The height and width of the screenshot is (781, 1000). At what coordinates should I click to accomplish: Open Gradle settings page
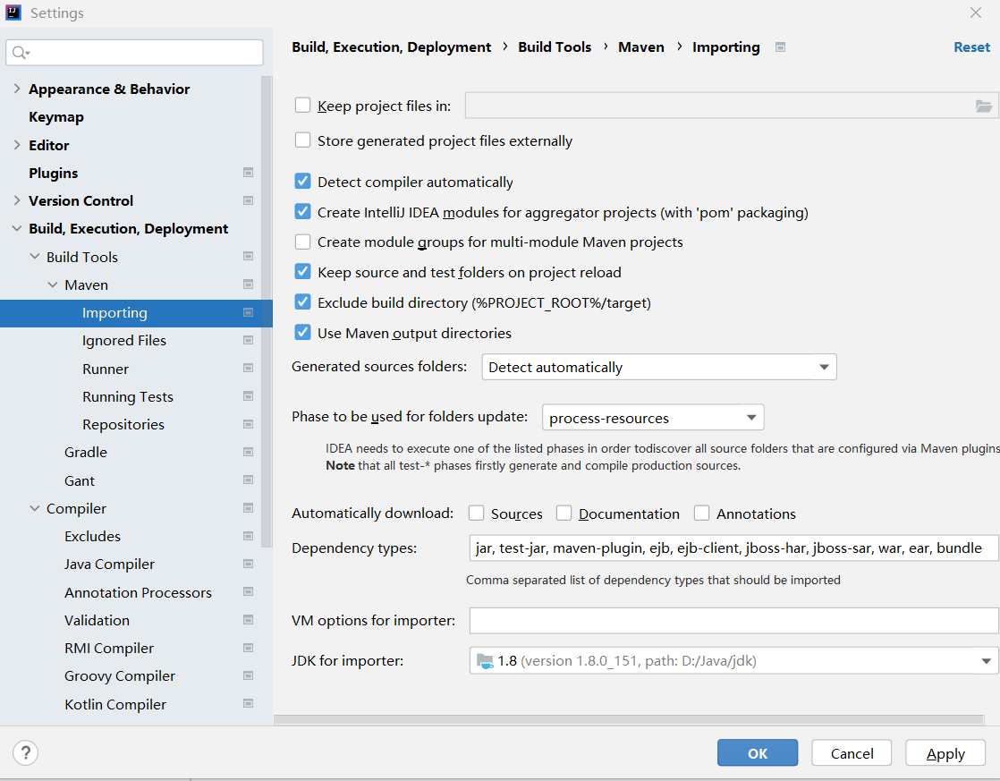pos(86,452)
